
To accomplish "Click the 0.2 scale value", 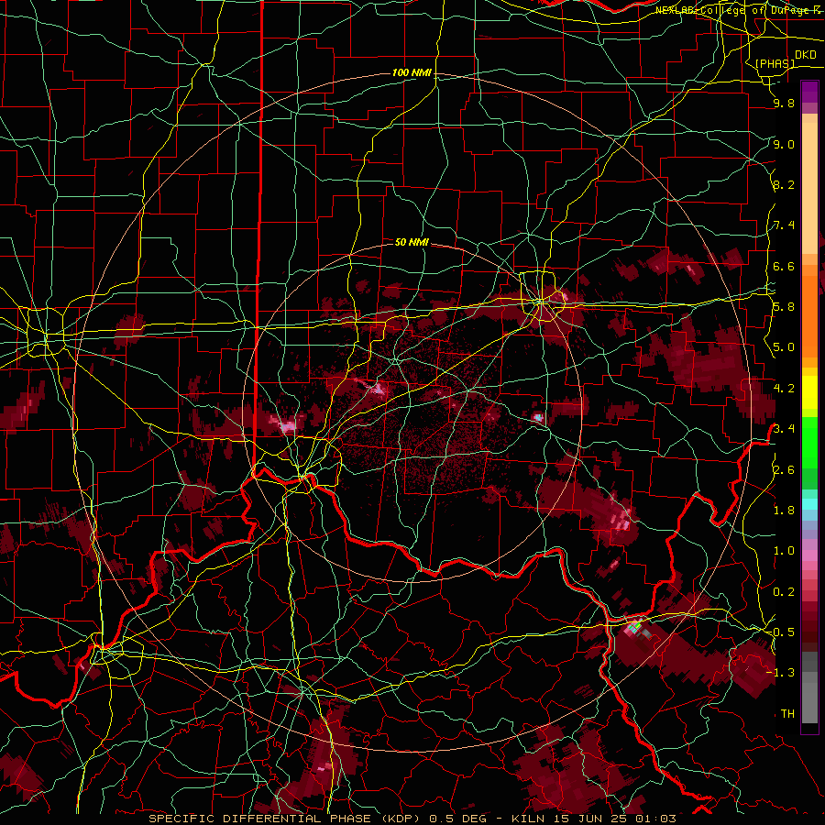I will click(x=784, y=591).
